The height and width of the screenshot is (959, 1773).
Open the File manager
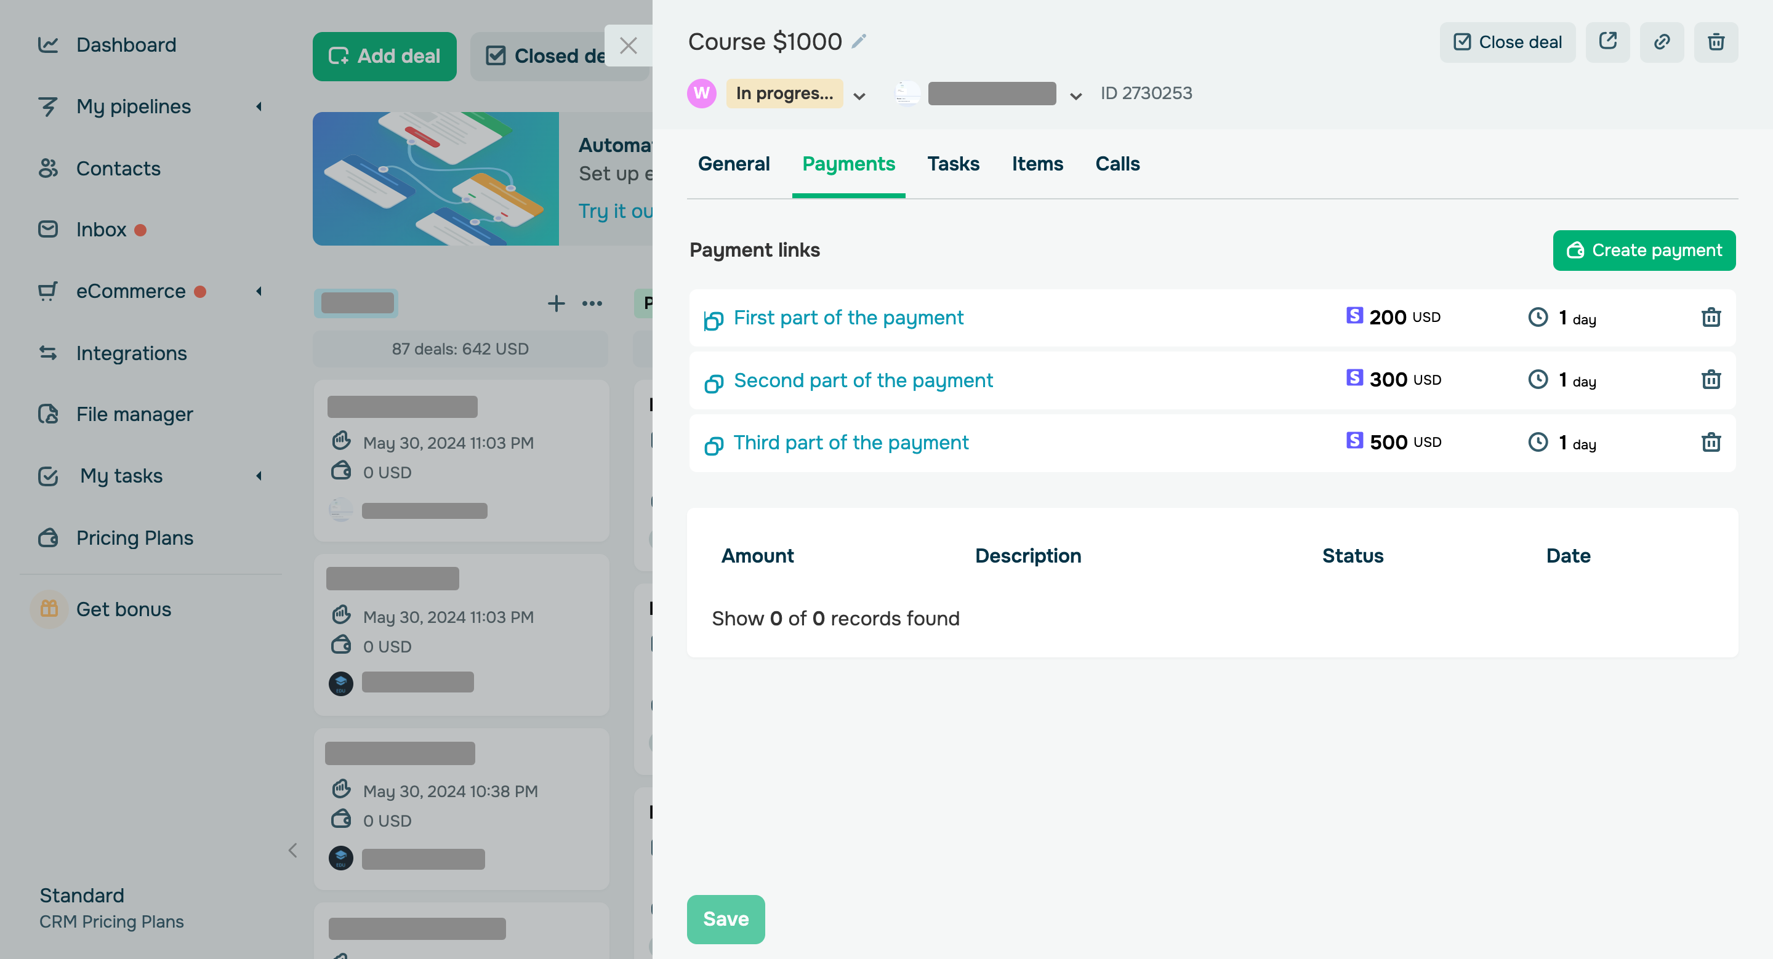click(x=134, y=414)
